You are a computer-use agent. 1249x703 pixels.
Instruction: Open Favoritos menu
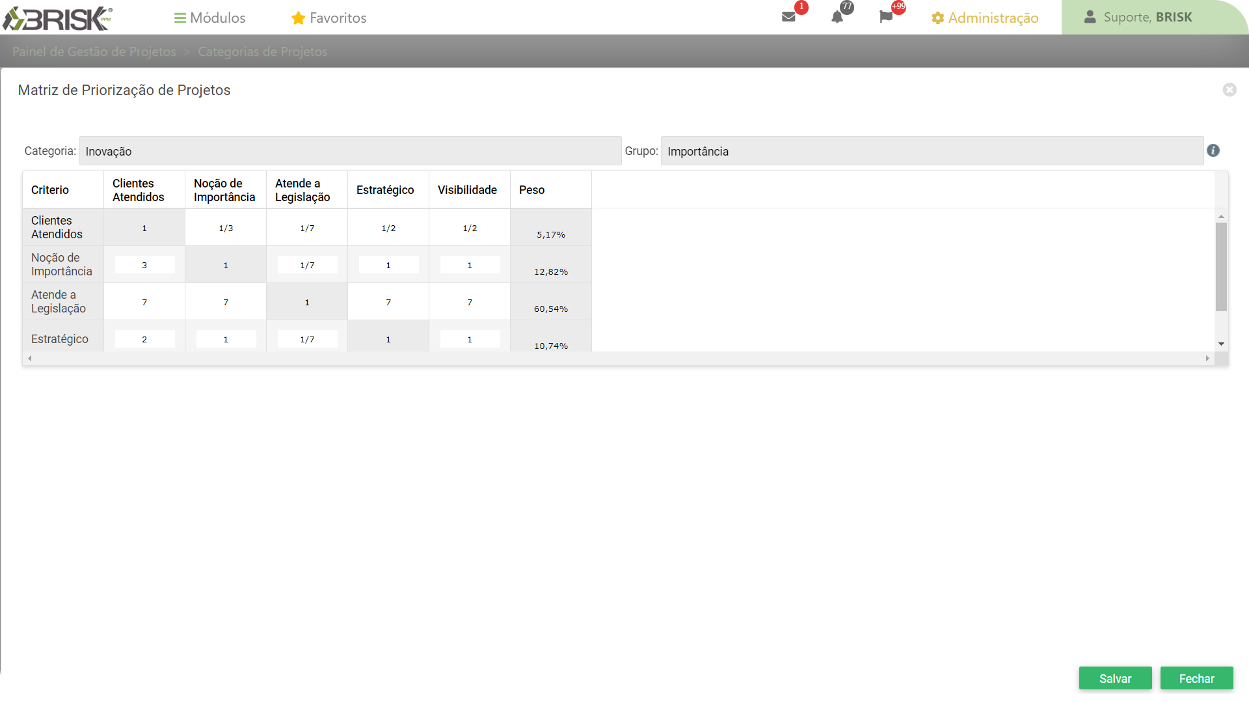[329, 17]
